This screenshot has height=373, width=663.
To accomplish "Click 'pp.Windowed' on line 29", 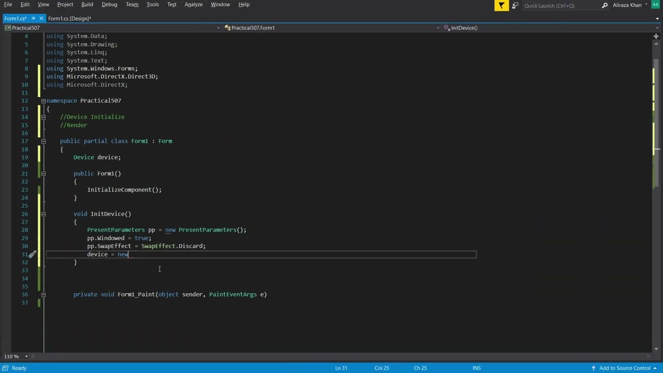I will (106, 238).
